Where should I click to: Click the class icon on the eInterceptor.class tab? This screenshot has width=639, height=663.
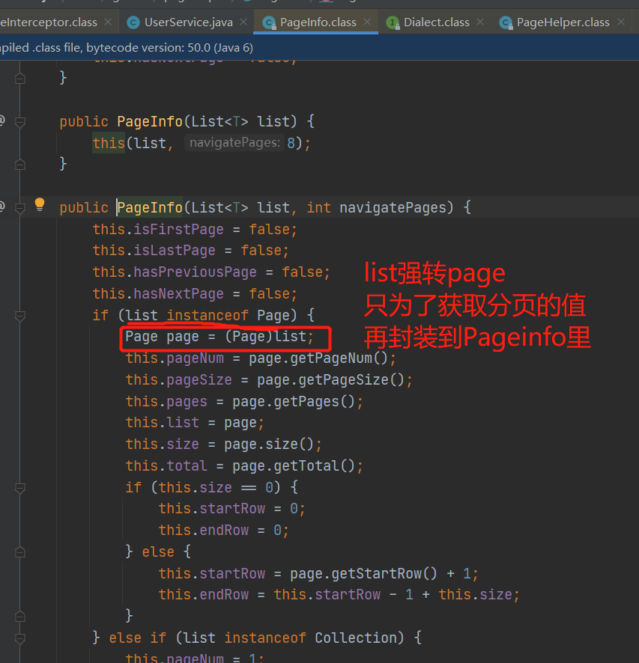pos(4,22)
